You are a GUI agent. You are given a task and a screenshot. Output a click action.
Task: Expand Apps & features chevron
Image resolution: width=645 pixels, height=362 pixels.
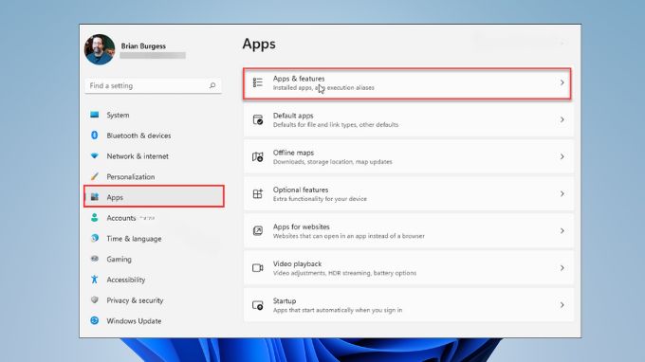(x=562, y=82)
